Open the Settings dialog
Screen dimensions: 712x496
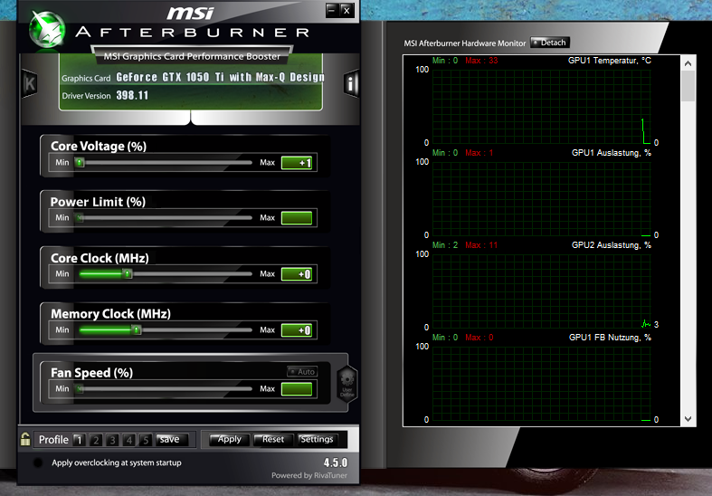pyautogui.click(x=317, y=439)
